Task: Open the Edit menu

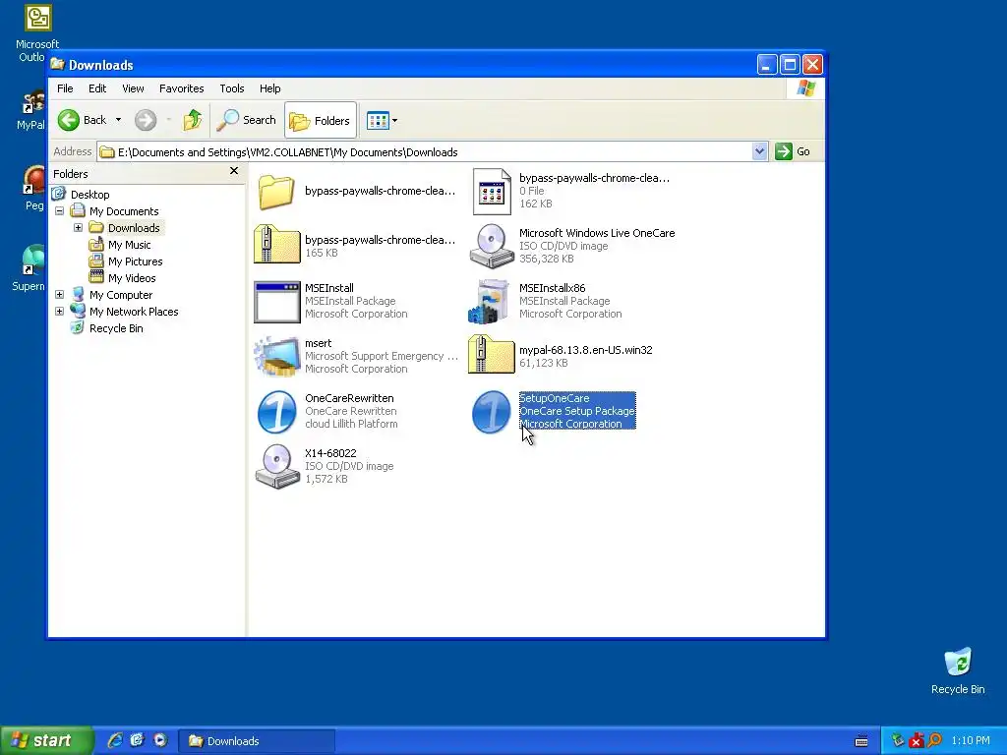Action: 97,88
